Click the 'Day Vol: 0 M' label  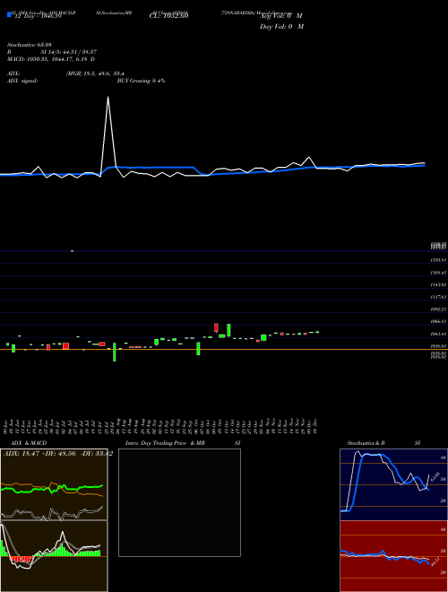[x=281, y=27]
